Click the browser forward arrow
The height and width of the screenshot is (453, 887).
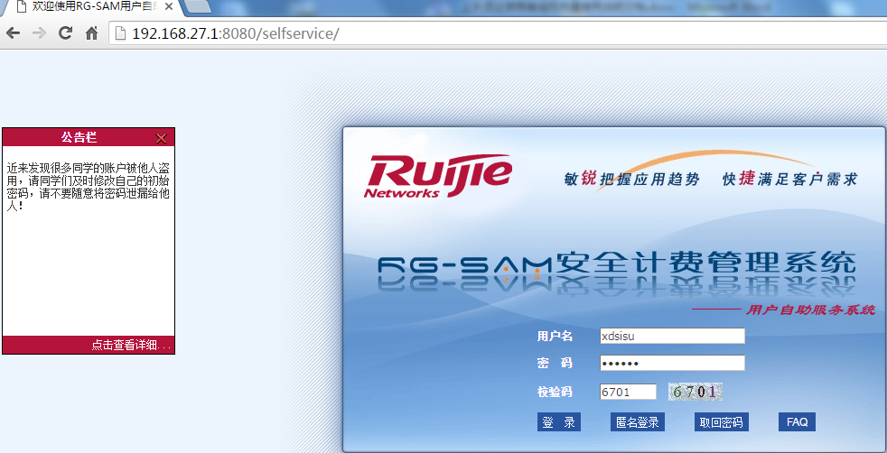click(39, 33)
